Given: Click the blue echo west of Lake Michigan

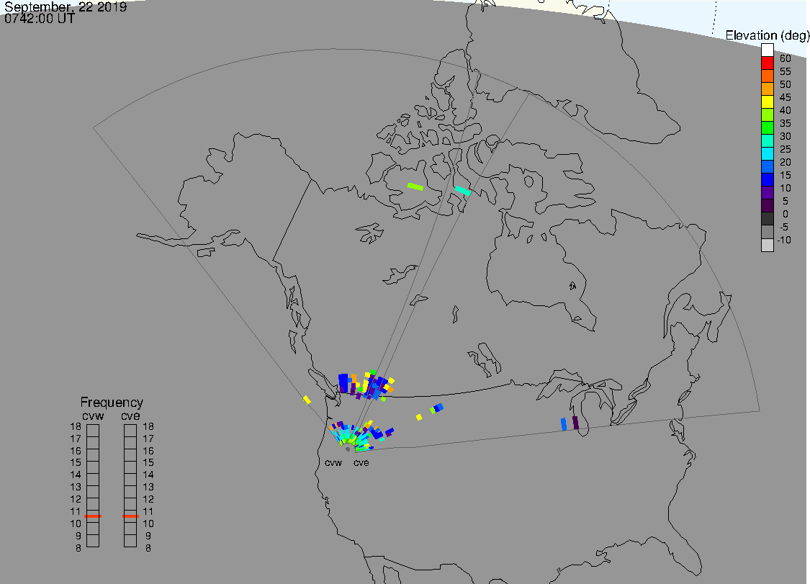Looking at the screenshot, I should click(x=564, y=424).
